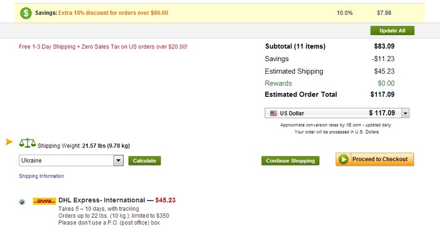Image resolution: width=440 pixels, height=226 pixels.
Task: Click the US flag icon in currency box
Action: coord(273,113)
